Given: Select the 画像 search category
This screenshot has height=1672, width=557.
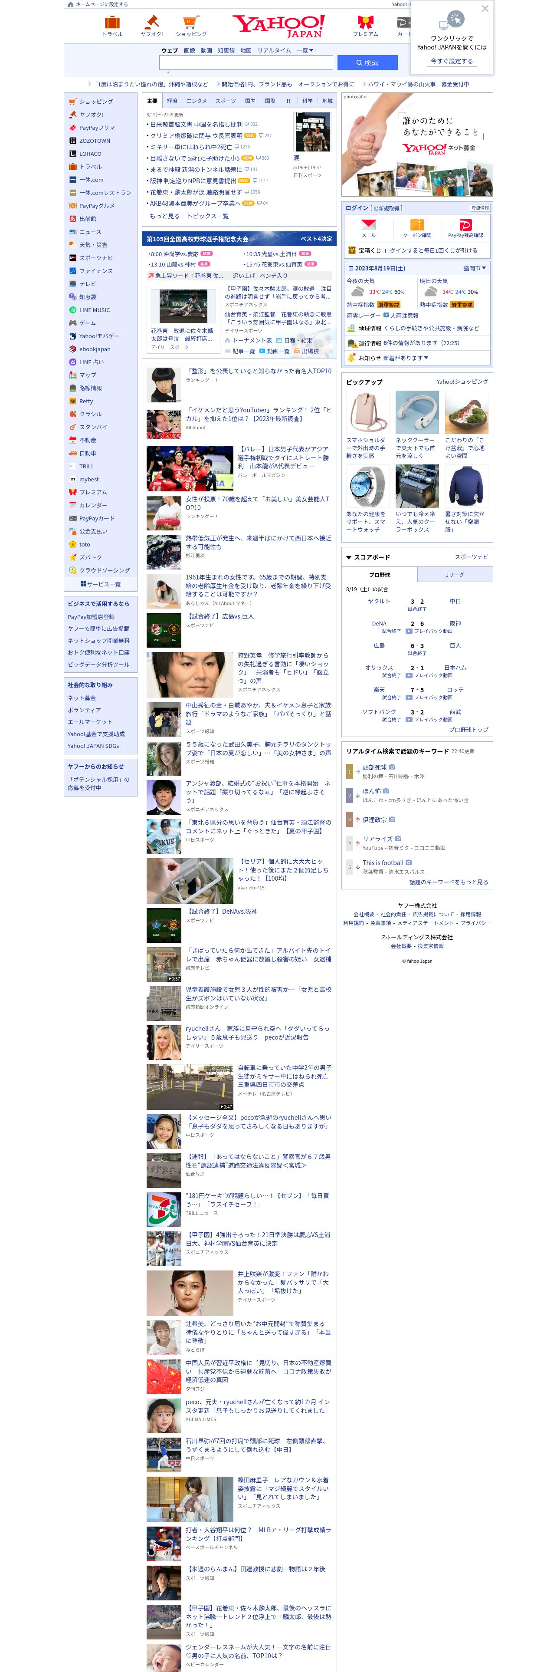Looking at the screenshot, I should [189, 50].
